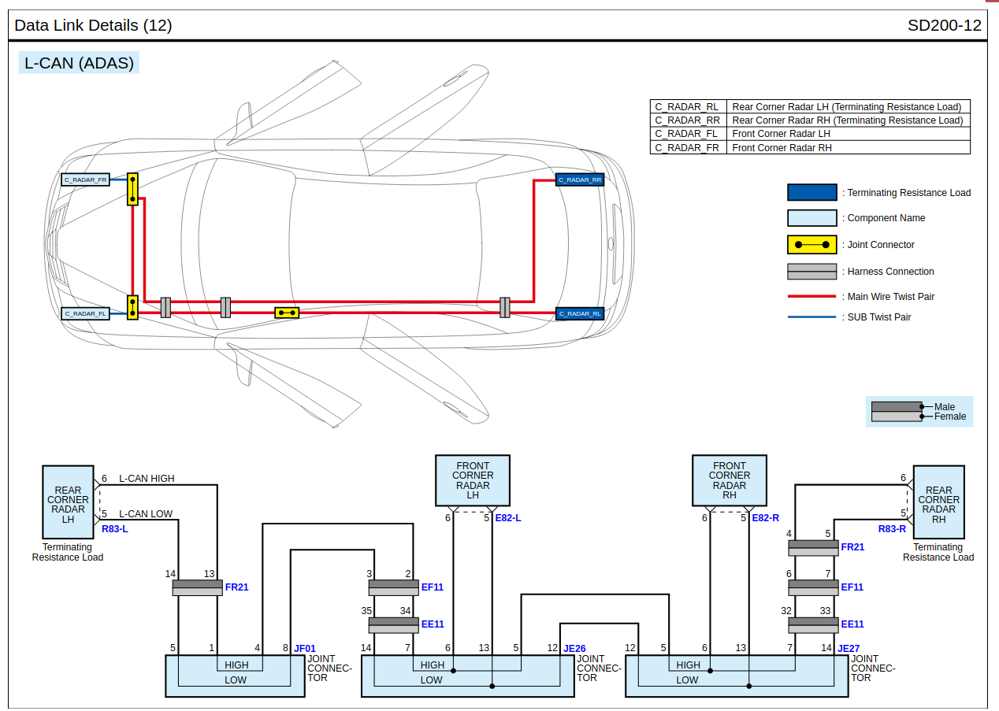
Task: Click the JE26 joint connector box
Action: tap(467, 676)
